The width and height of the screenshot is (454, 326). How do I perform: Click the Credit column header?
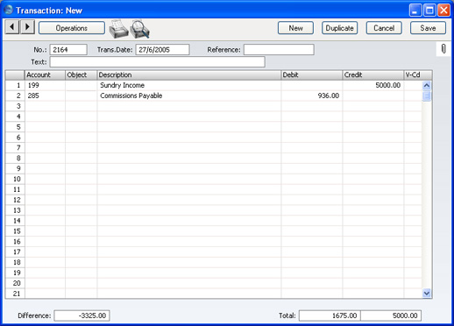coord(372,75)
